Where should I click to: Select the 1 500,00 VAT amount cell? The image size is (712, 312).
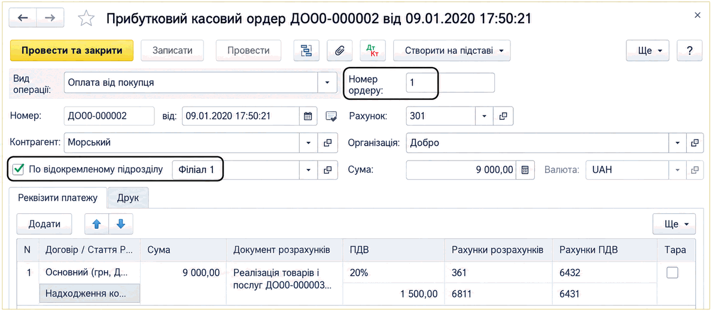pyautogui.click(x=394, y=294)
